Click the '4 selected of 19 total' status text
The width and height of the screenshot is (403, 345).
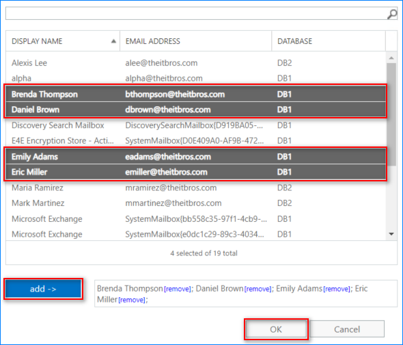tap(204, 253)
